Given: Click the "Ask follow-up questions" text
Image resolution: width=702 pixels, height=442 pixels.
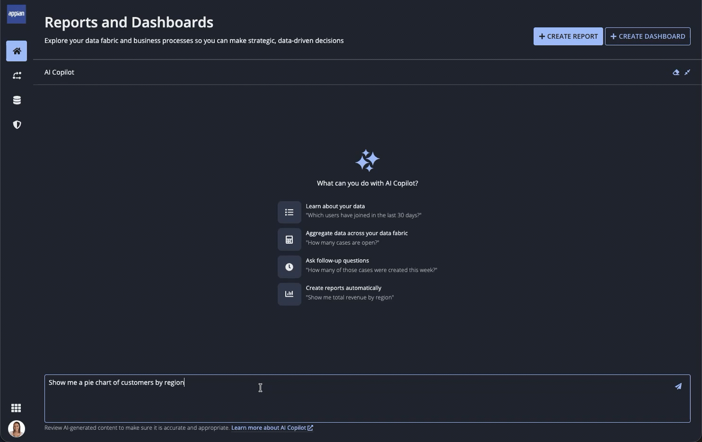Looking at the screenshot, I should tap(337, 261).
